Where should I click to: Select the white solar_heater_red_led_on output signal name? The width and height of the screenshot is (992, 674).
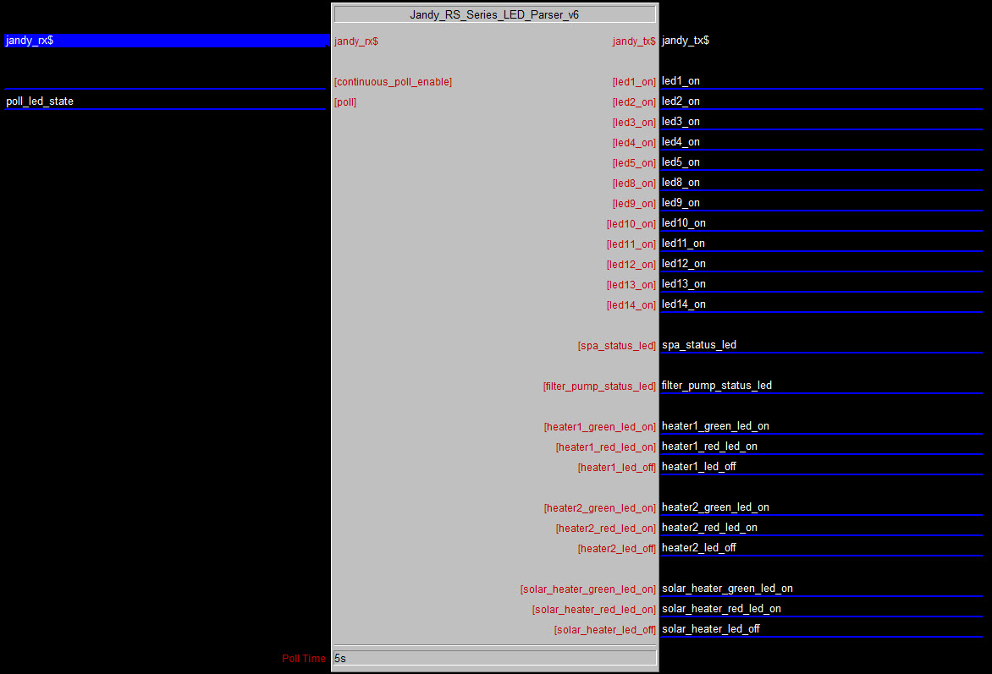point(722,608)
